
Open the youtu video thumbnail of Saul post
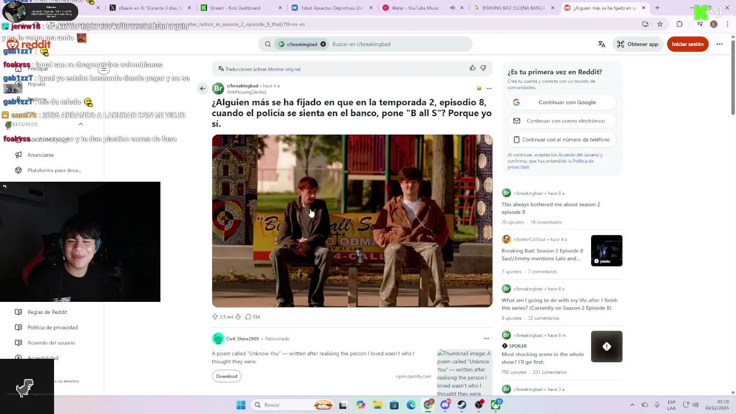(607, 251)
